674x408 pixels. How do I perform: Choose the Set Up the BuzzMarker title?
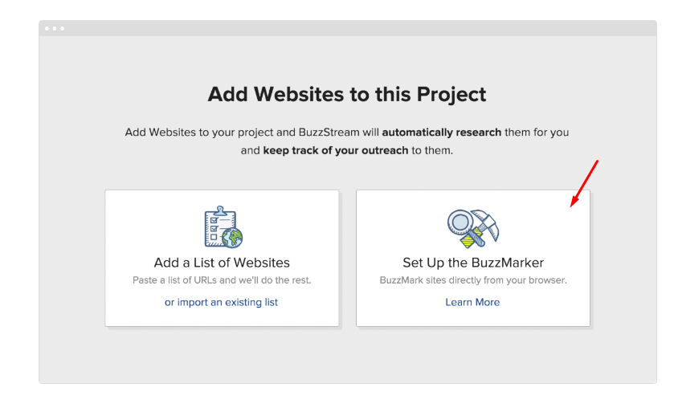click(473, 263)
